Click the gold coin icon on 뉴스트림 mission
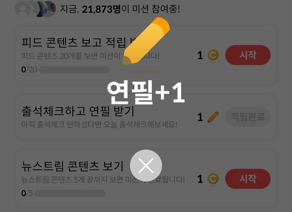 pos(213,179)
